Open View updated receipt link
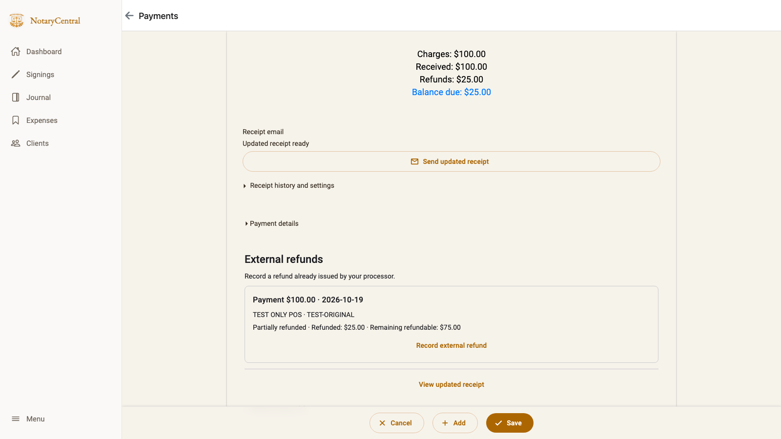This screenshot has height=439, width=781. [x=451, y=384]
